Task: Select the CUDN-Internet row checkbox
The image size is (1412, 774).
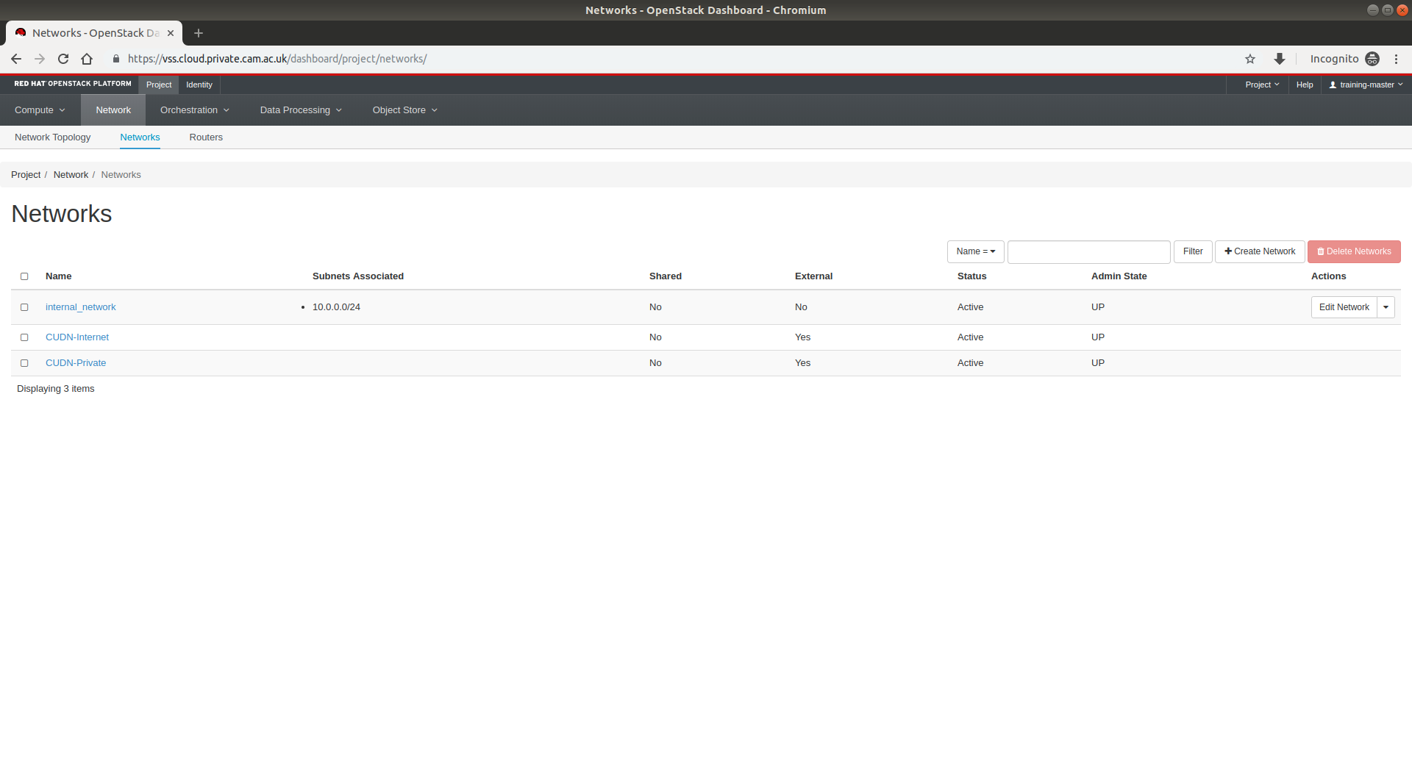Action: tap(24, 337)
